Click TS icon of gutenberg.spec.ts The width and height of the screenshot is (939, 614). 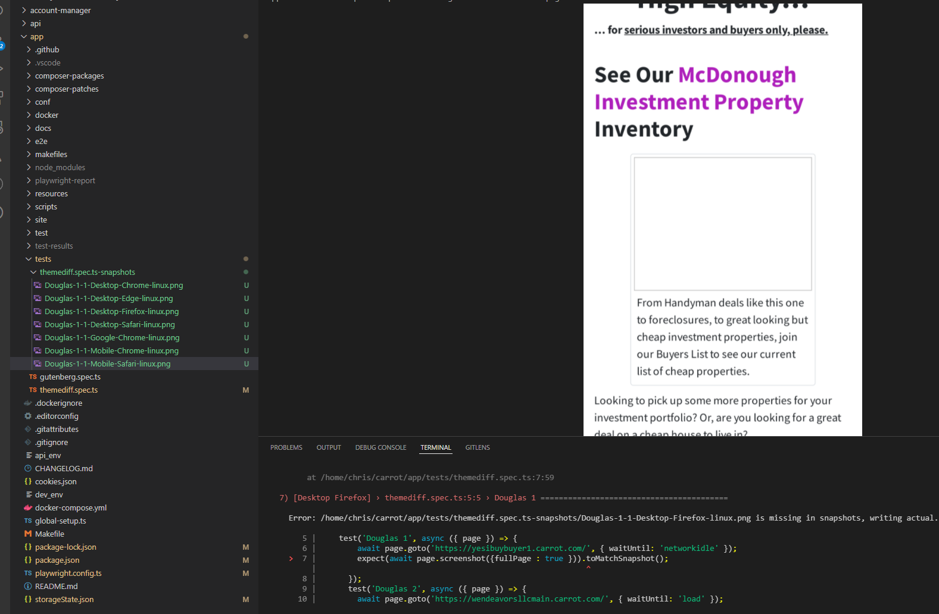coord(33,377)
